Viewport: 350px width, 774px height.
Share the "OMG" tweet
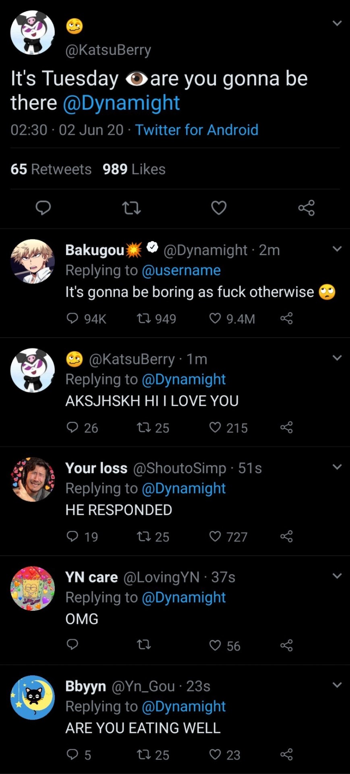coord(286,645)
